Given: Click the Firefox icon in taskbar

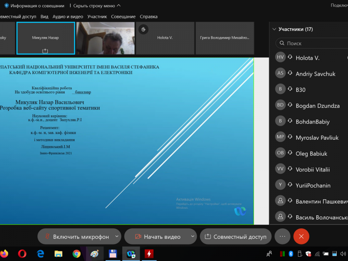Looking at the screenshot, I should pos(4,253).
